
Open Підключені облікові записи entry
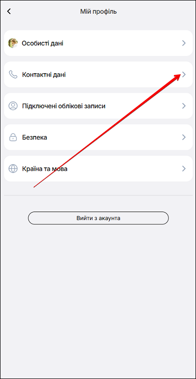pyautogui.click(x=98, y=106)
